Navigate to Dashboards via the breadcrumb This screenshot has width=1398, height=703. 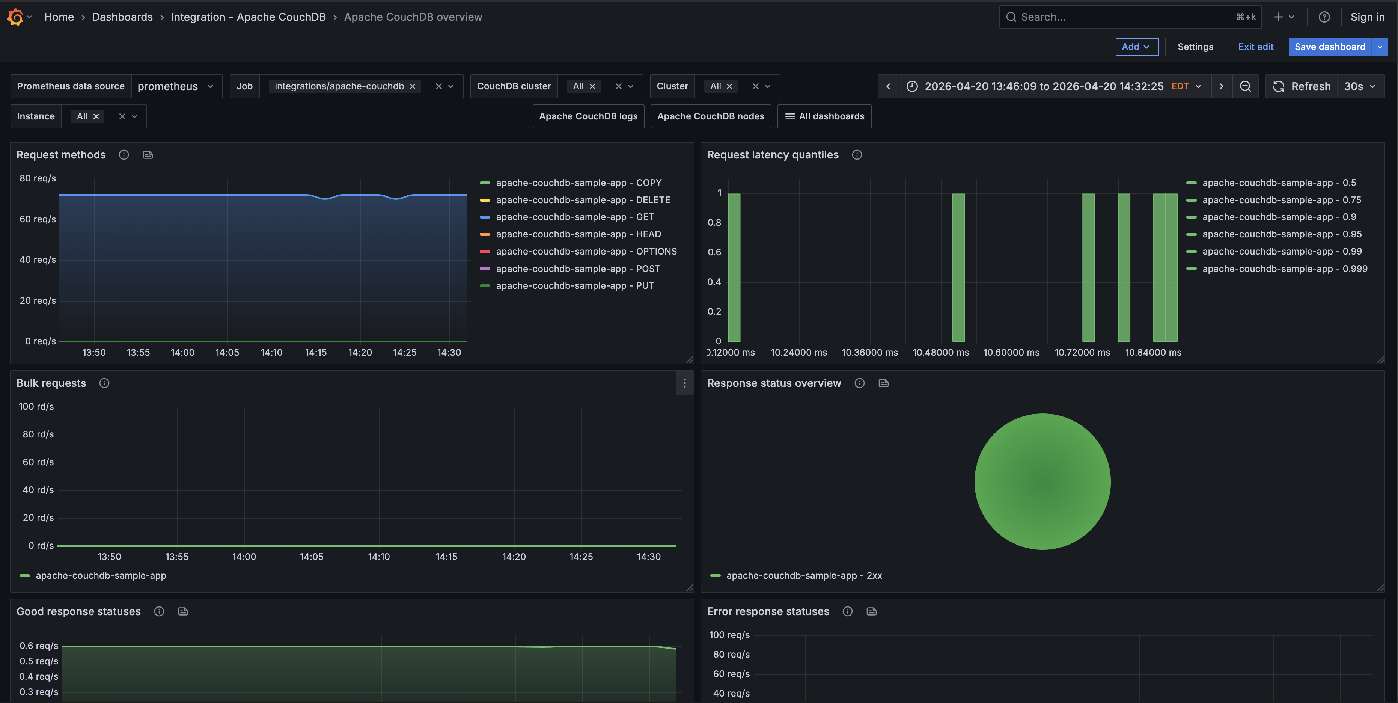(122, 17)
